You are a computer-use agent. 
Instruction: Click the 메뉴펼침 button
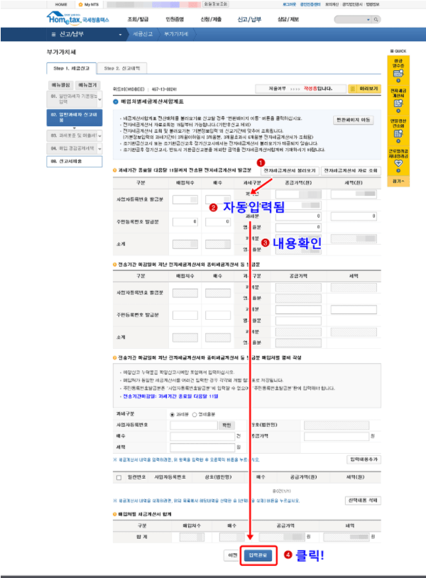point(61,85)
